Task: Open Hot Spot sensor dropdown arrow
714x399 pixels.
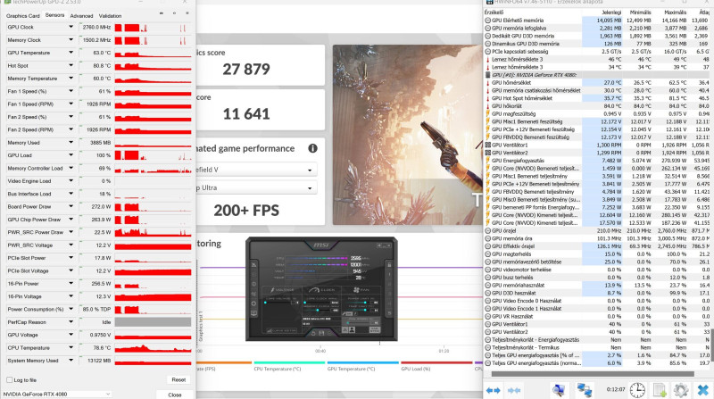Action: coord(71,65)
